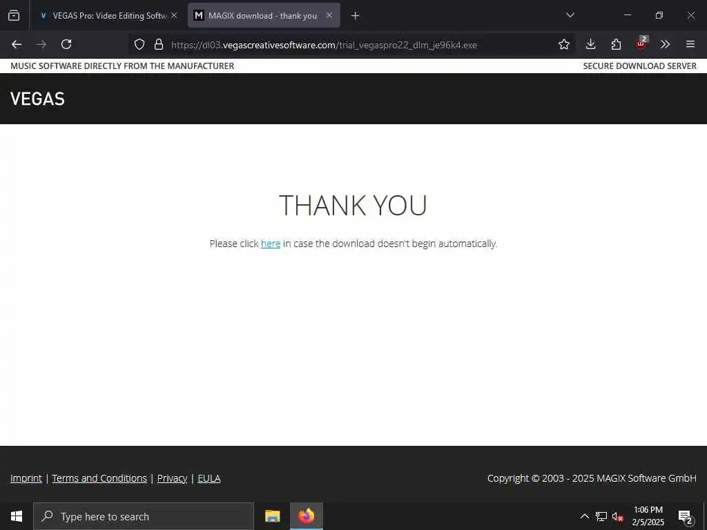Open the extensions puzzle icon

pos(616,44)
